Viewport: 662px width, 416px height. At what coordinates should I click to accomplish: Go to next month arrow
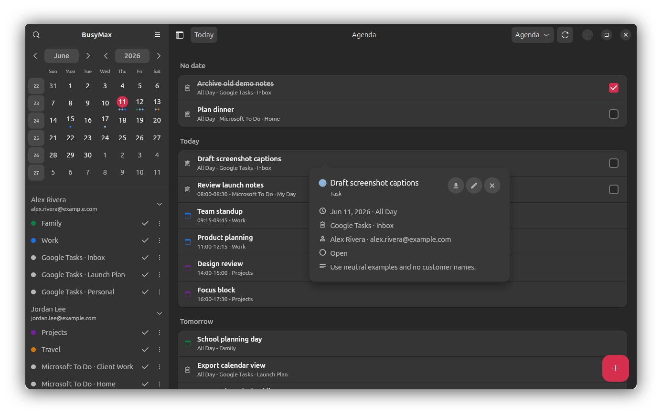click(88, 56)
